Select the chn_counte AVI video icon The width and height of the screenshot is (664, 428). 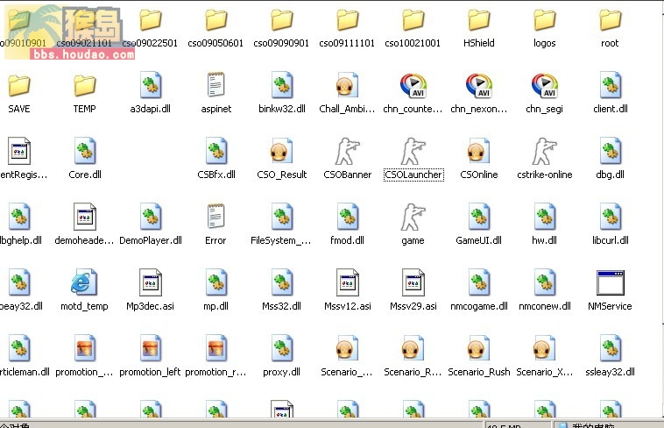pyautogui.click(x=413, y=86)
